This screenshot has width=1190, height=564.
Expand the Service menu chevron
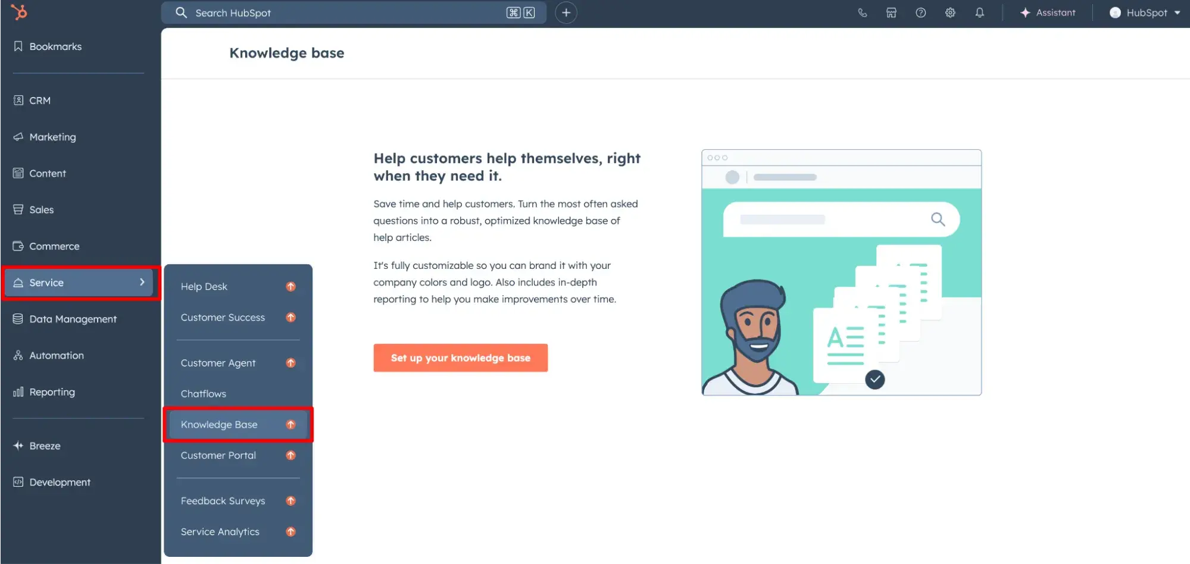142,283
